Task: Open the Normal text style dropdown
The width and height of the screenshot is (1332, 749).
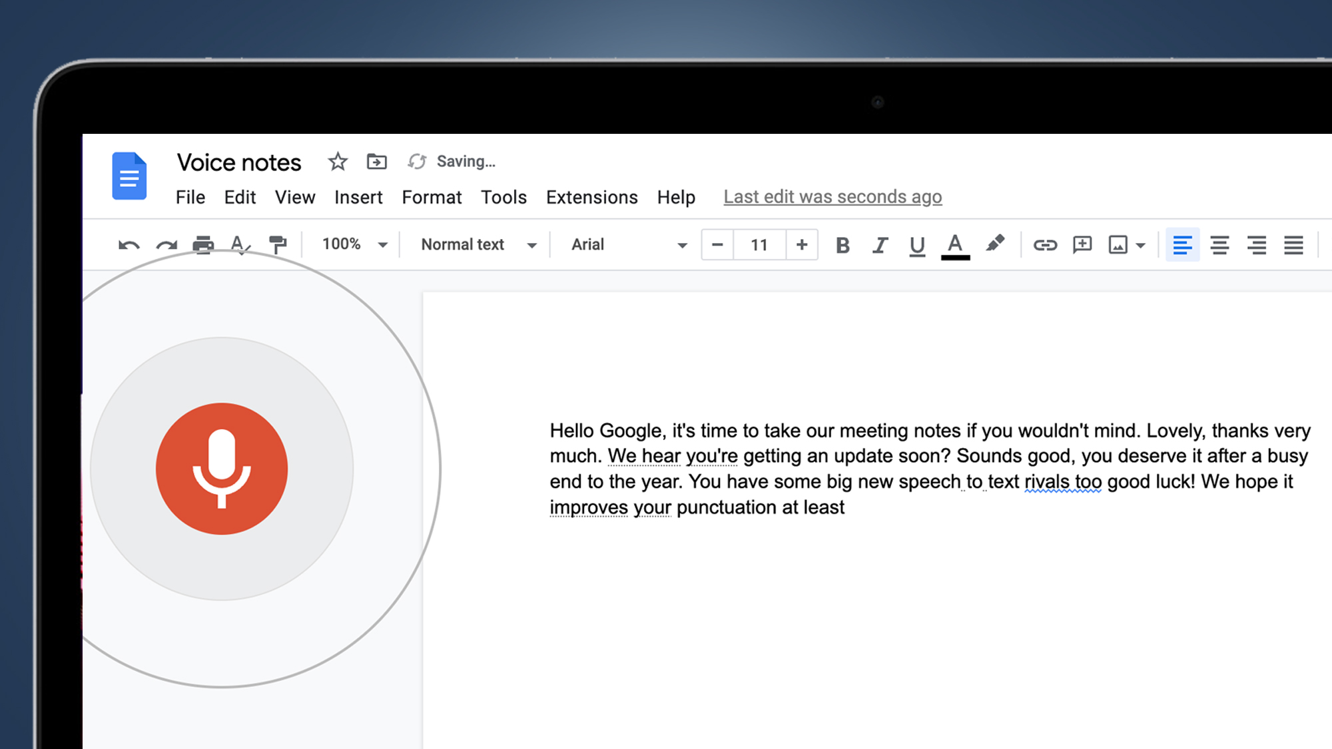Action: click(x=478, y=245)
